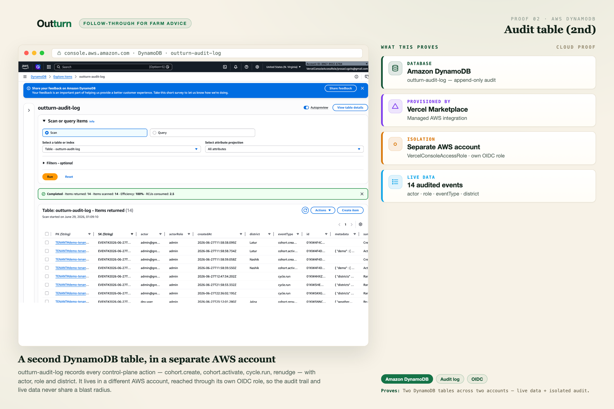
Task: Click the Amazon DynamoDB database card icon
Action: 395,68
